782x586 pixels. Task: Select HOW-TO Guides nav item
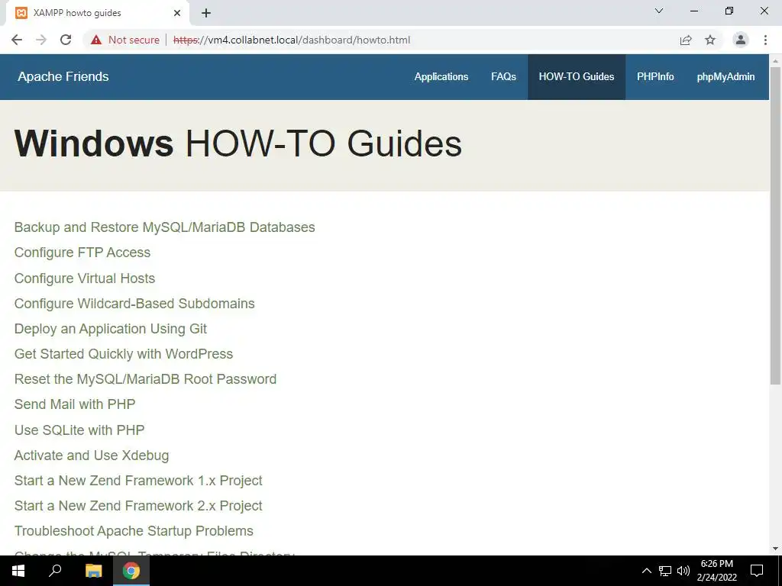point(577,77)
